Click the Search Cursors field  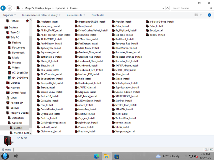pyautogui.click(x=190, y=8)
